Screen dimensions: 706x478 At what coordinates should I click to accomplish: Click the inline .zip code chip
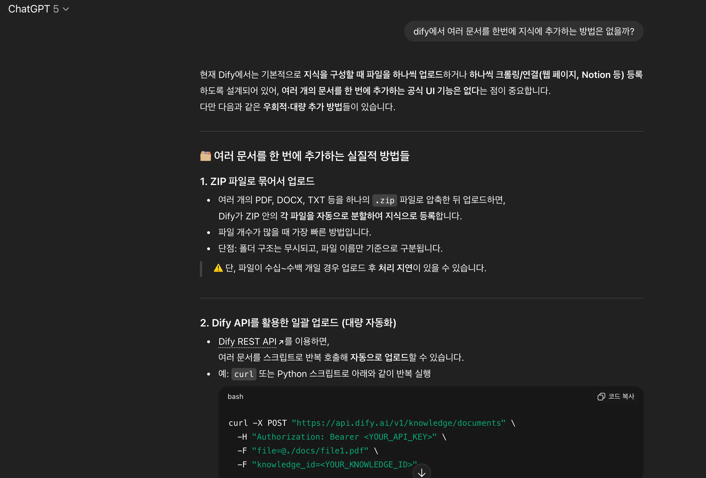[x=384, y=200]
